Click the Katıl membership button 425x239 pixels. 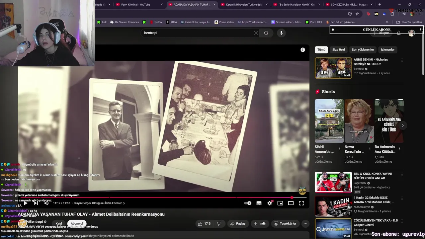coord(59,224)
